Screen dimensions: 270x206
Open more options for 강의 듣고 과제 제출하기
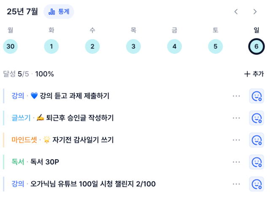(236, 96)
